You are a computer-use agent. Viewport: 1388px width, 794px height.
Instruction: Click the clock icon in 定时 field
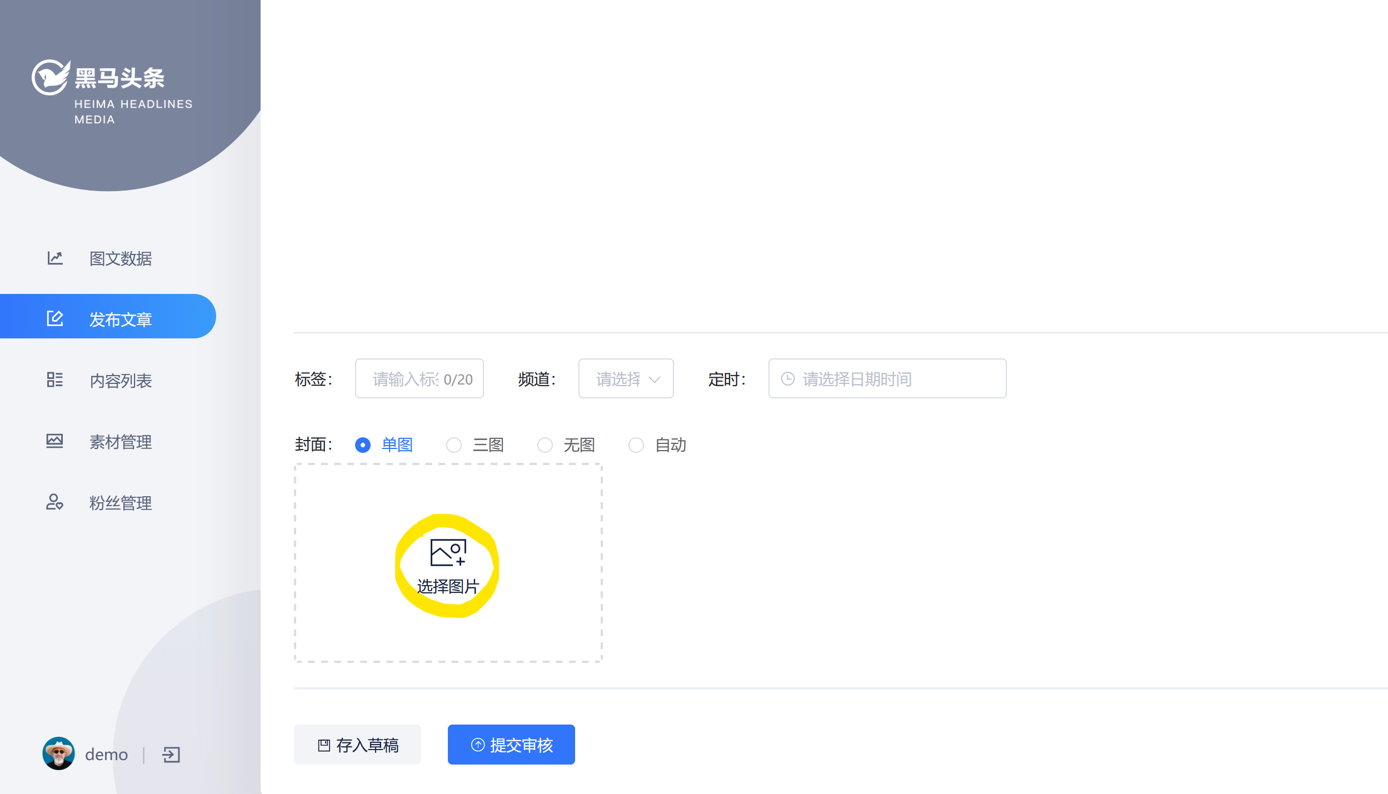tap(788, 379)
